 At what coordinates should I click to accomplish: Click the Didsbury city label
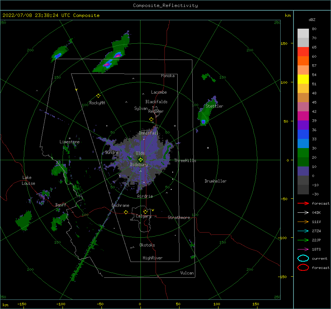click(x=139, y=165)
